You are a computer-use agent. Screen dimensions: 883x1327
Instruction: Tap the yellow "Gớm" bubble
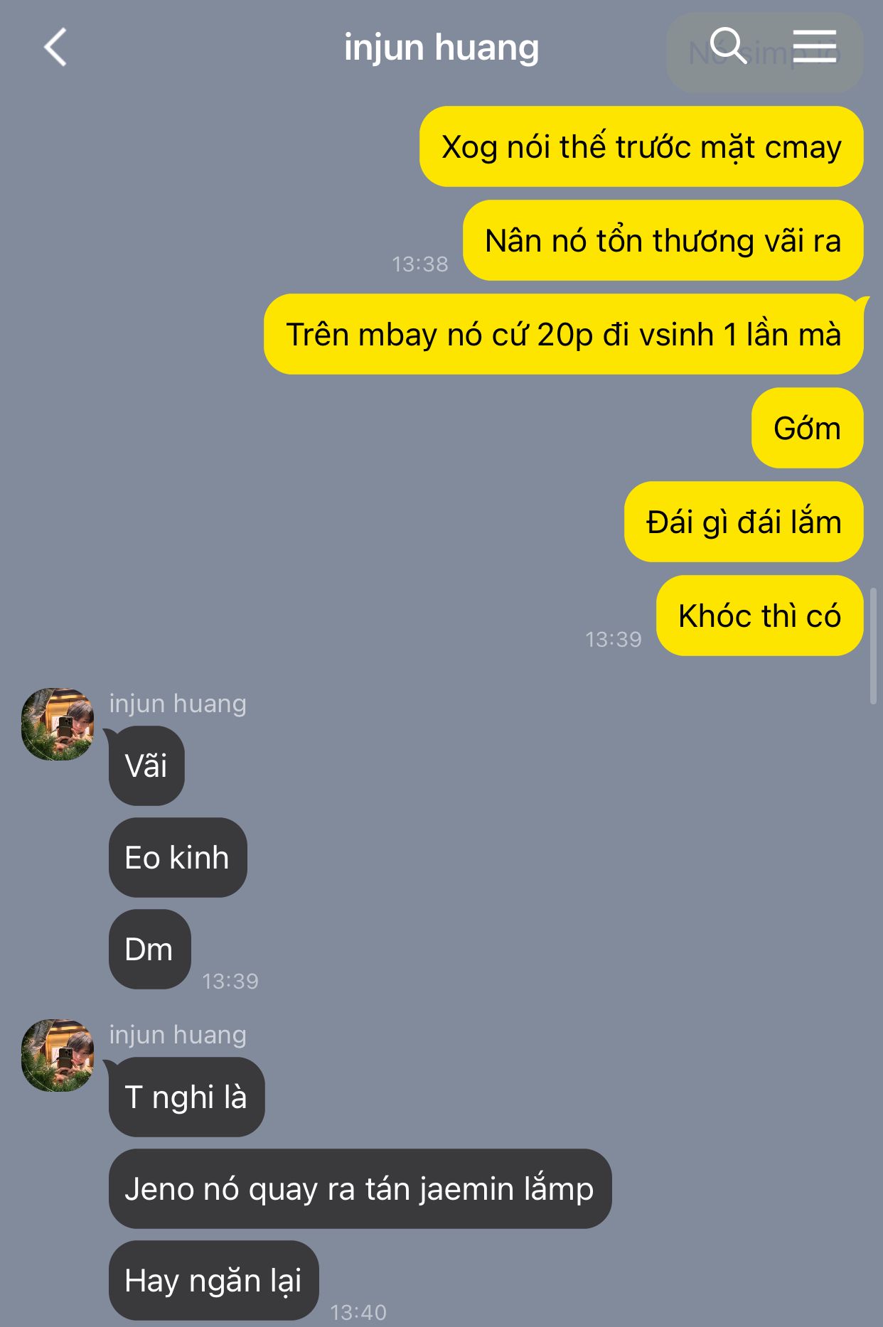coord(808,428)
